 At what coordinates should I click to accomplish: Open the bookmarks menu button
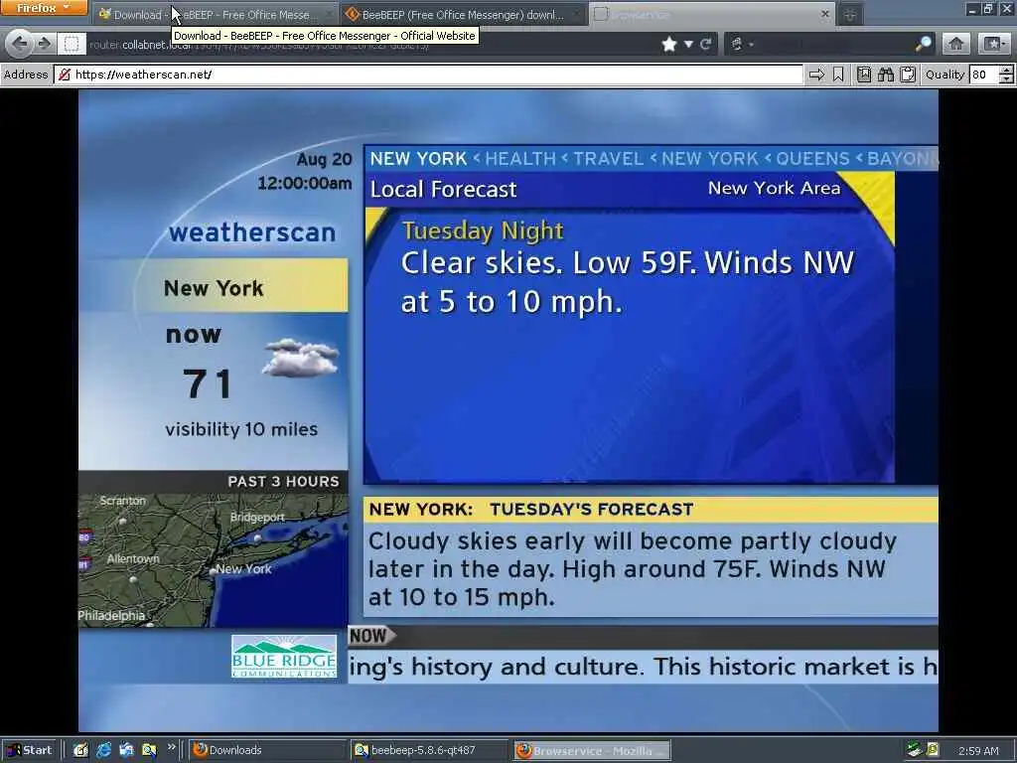click(993, 44)
